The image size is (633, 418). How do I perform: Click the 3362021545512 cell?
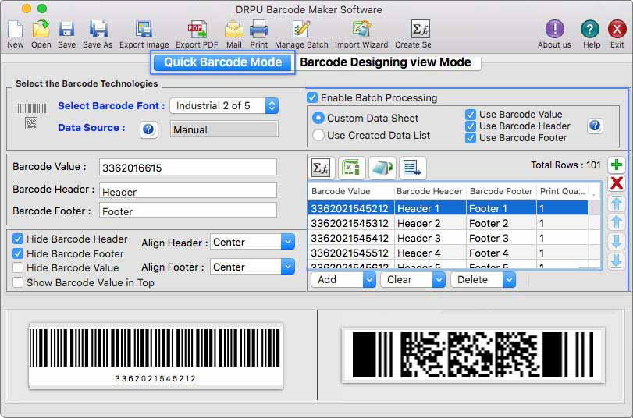pyautogui.click(x=350, y=253)
